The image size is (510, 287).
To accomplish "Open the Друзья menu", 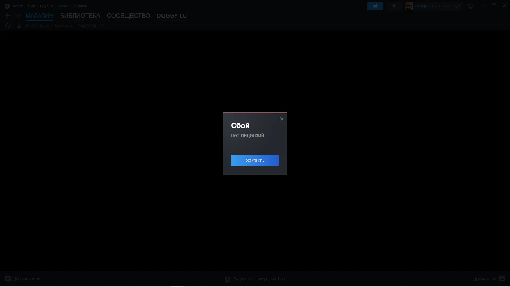I will (46, 6).
